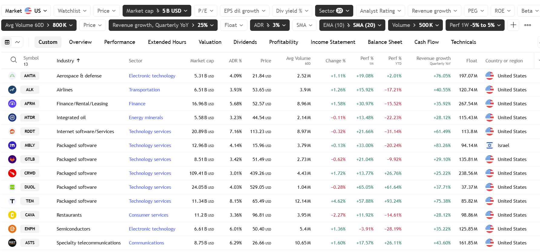Open the Consumer services sector link
The width and height of the screenshot is (540, 252).
point(149,215)
